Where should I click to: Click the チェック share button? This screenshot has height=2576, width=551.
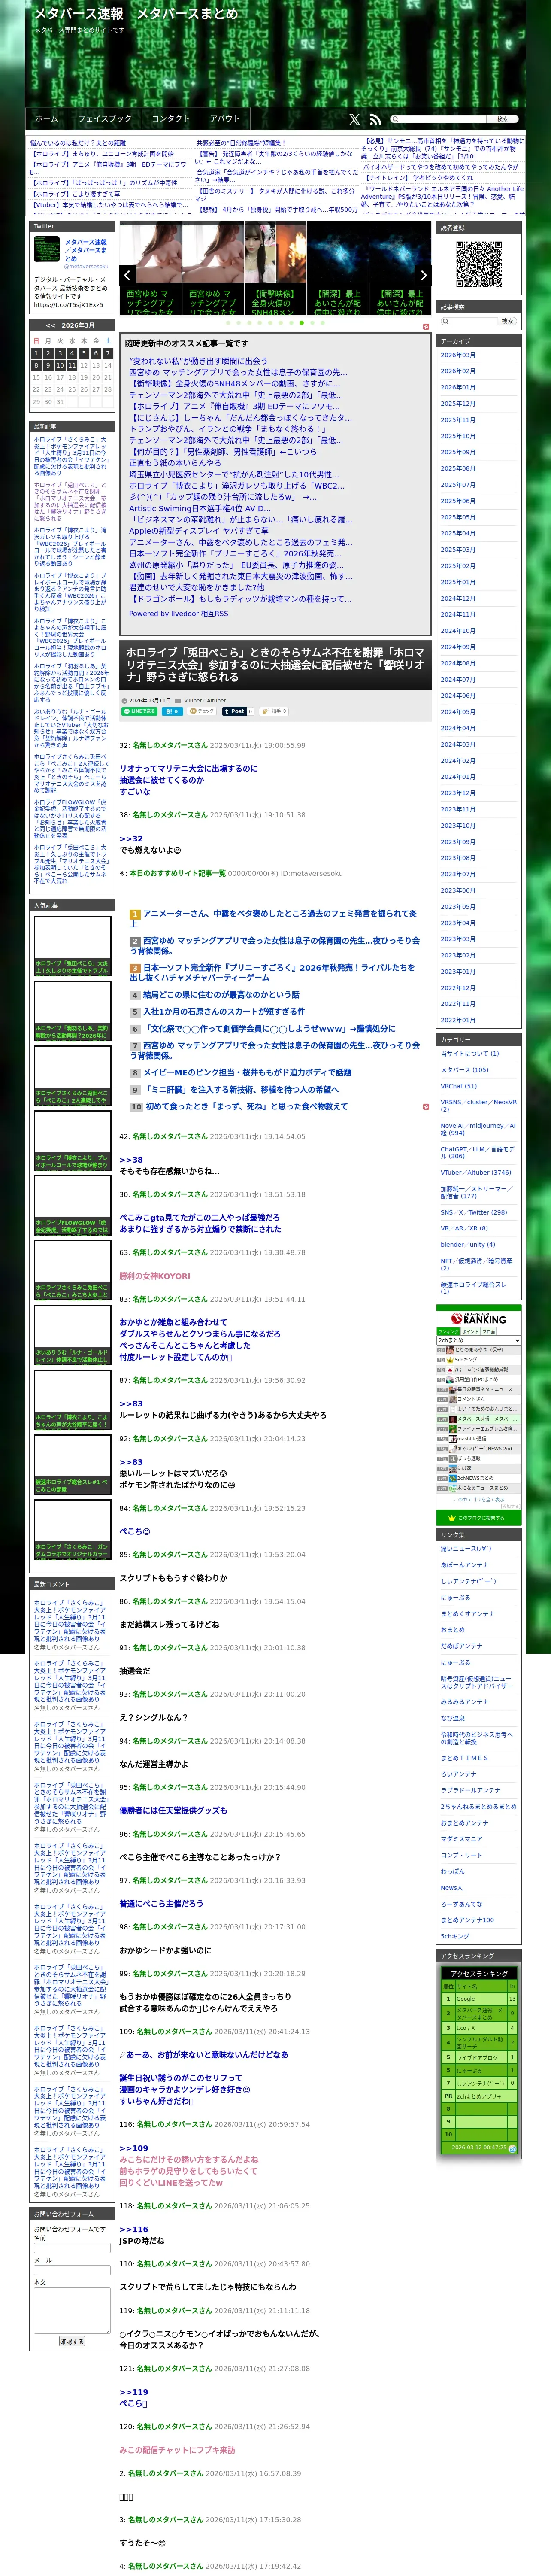pos(201,711)
